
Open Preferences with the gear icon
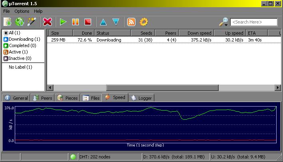point(144,22)
